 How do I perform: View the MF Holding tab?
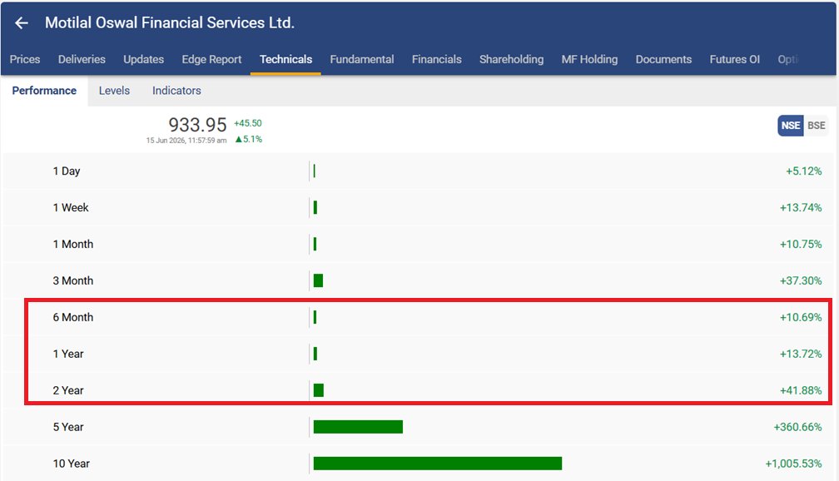(589, 59)
